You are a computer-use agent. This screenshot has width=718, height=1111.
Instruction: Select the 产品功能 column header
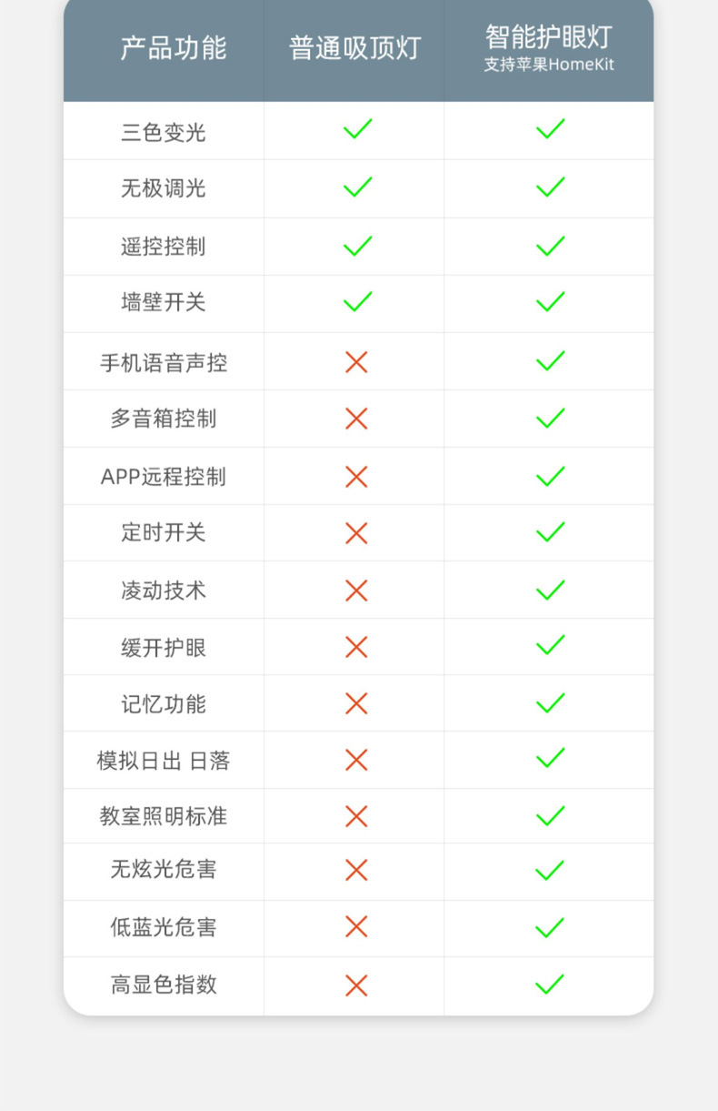(174, 47)
